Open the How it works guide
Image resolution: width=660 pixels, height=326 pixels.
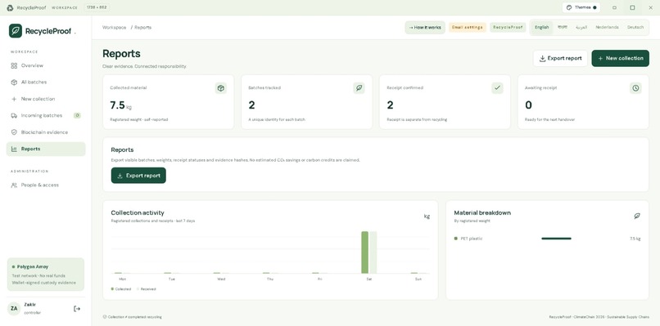425,27
